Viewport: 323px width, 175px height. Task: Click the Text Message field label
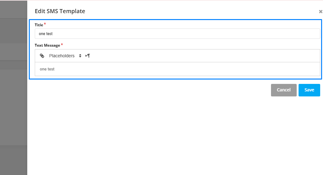[47, 45]
